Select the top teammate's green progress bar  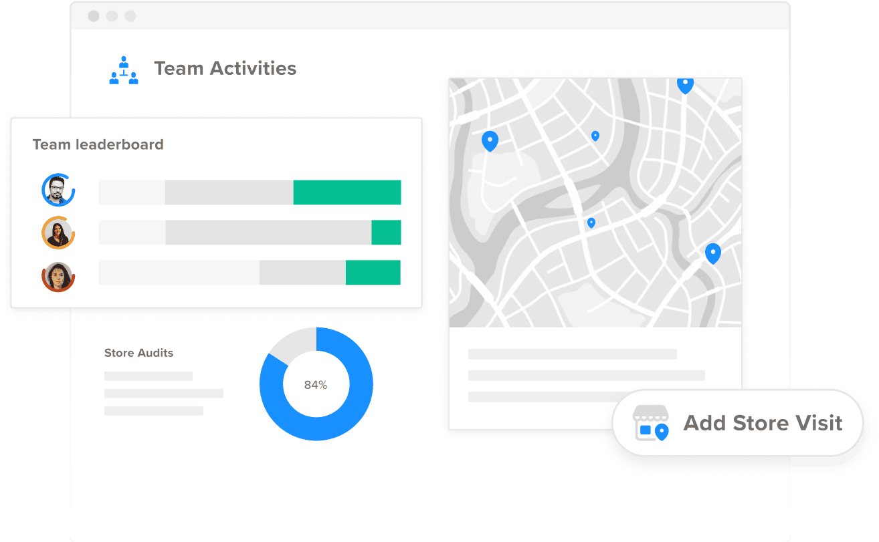[347, 192]
